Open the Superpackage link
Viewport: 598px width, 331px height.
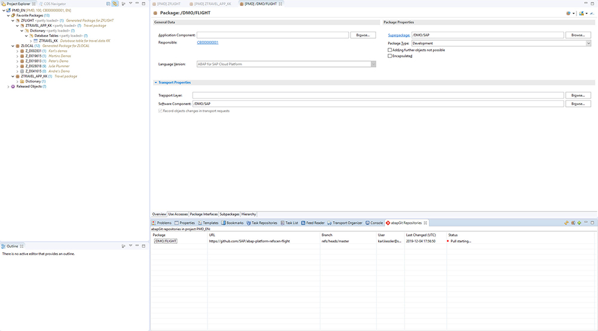tap(399, 35)
